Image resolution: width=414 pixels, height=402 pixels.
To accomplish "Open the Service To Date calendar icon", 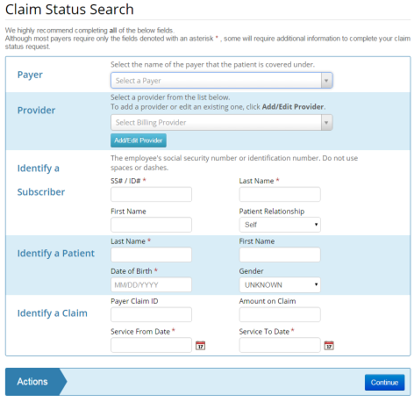I will [329, 345].
